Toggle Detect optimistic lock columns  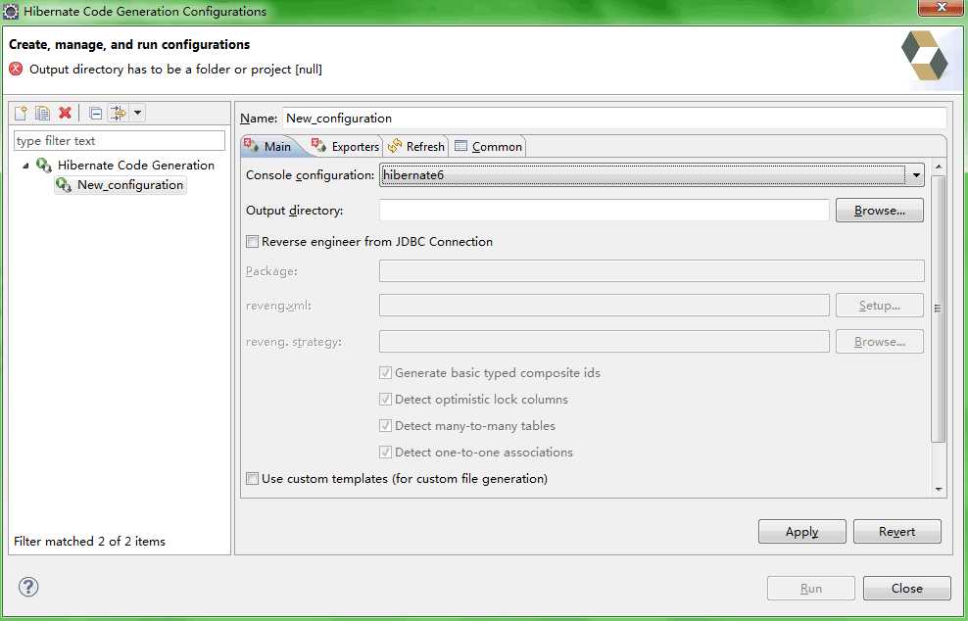click(385, 400)
